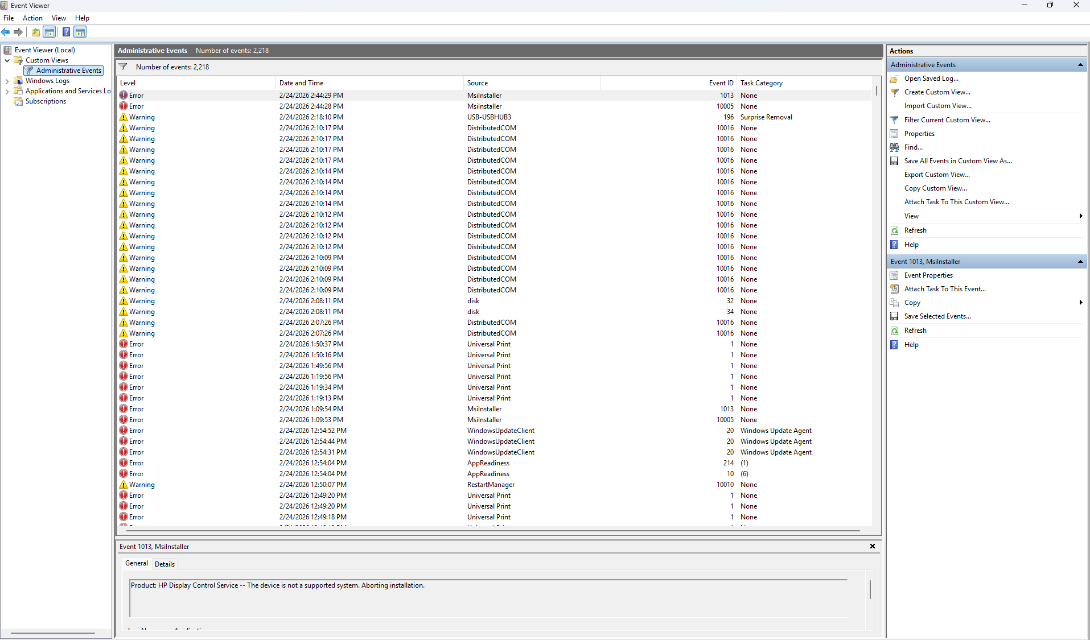
Task: Select the Custom Views tree label
Action: [x=47, y=60]
